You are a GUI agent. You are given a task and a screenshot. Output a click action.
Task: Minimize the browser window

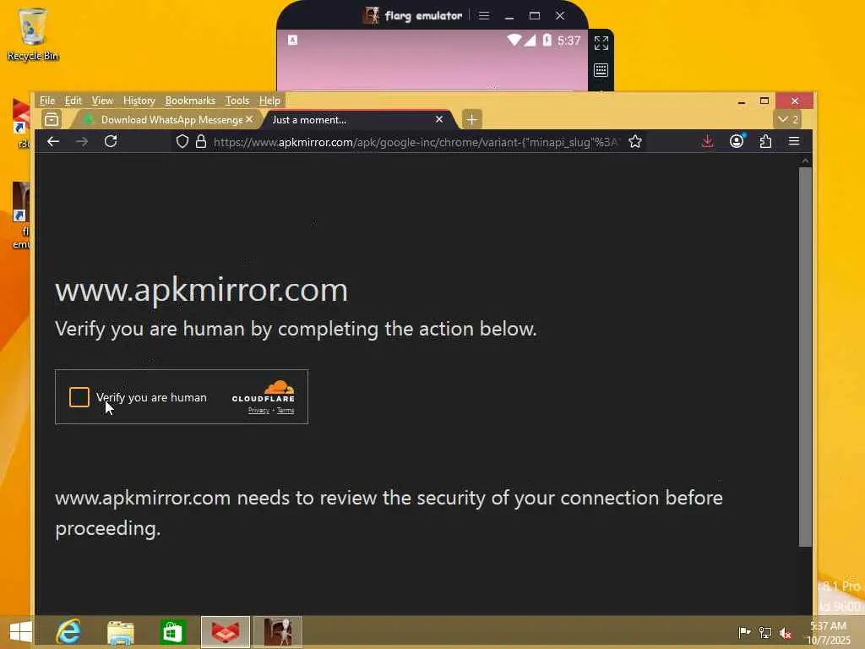(742, 101)
